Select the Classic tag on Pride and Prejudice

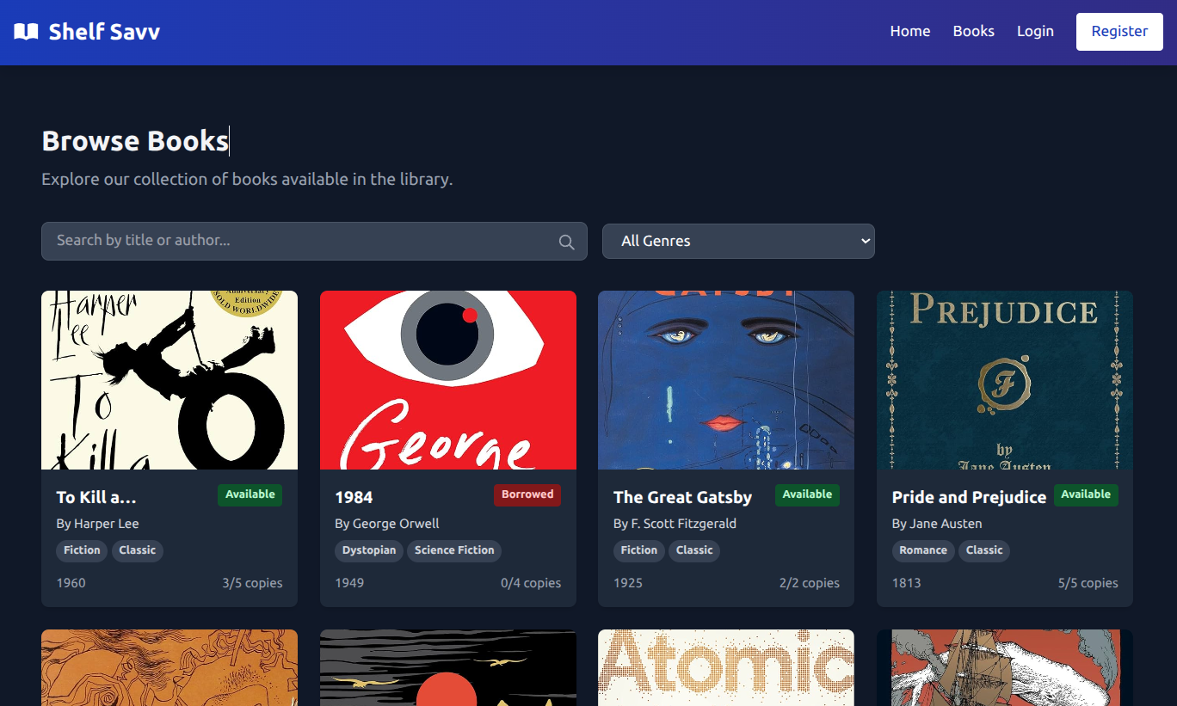(x=984, y=550)
